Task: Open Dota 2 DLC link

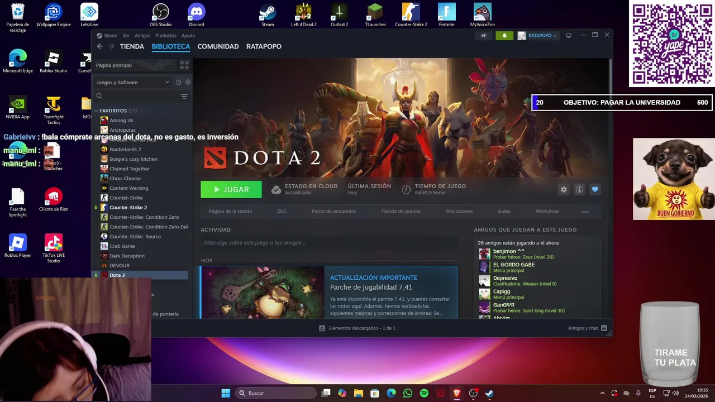Action: (282, 211)
